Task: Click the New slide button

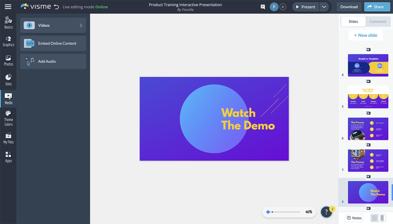Action: click(365, 35)
